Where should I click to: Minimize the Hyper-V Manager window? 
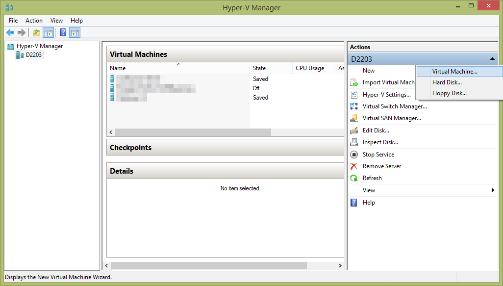[458, 6]
